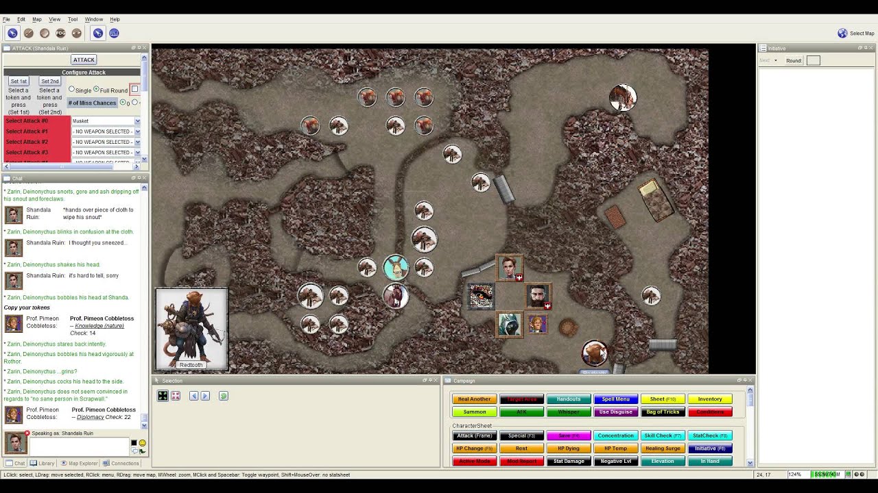Screen dimensions: 878x493
Task: Open the Window menu
Action: [x=94, y=19]
